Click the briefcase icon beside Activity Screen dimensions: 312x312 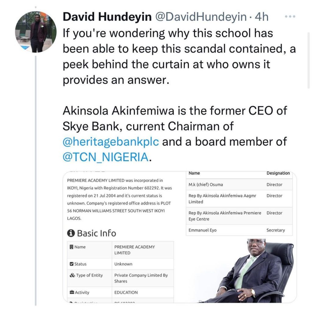click(72, 292)
